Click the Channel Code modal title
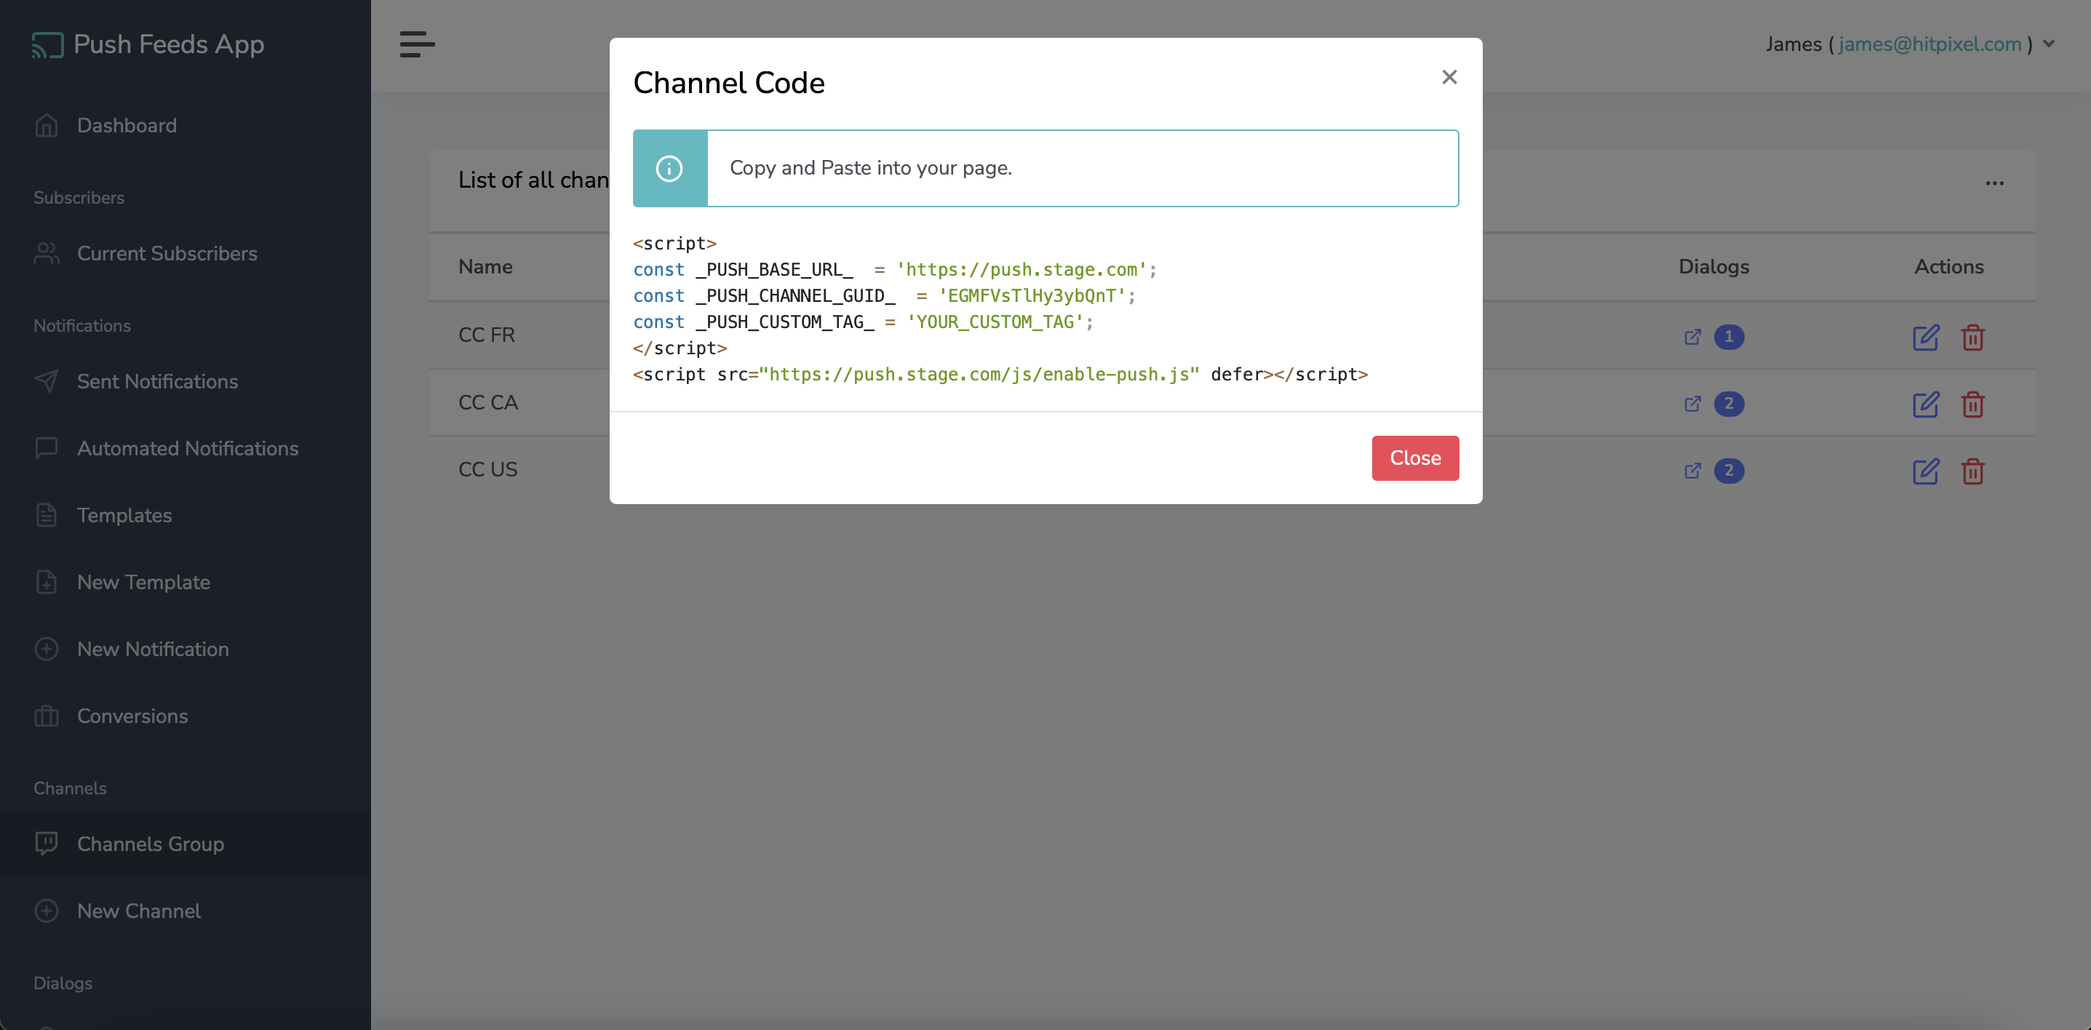Screen dimensions: 2091x1030 tap(728, 83)
